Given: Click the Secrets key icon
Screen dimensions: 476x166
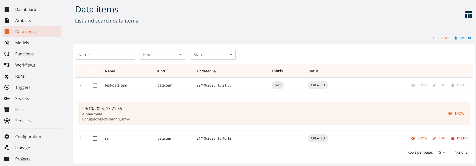Looking at the screenshot, I should (x=7, y=98).
